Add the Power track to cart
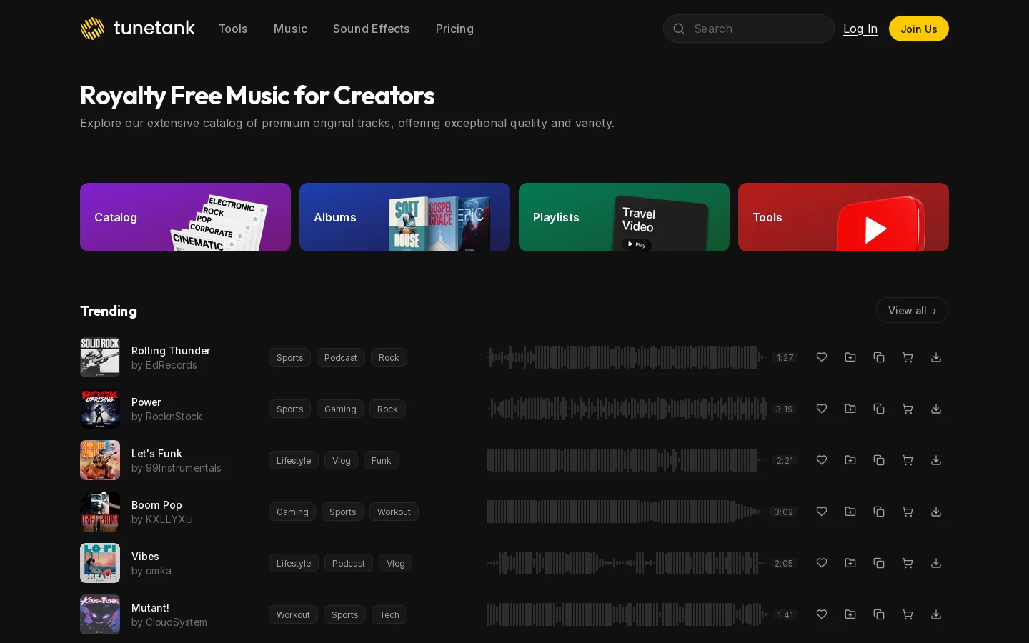The width and height of the screenshot is (1029, 643). pos(908,409)
